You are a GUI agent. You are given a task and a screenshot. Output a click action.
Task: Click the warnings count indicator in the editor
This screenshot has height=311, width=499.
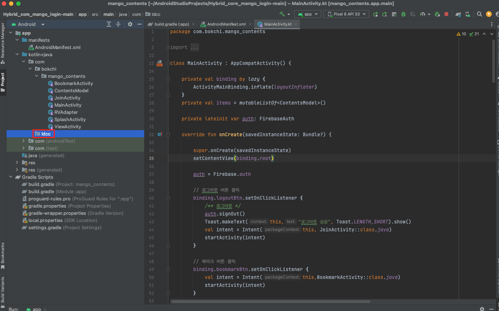(461, 34)
